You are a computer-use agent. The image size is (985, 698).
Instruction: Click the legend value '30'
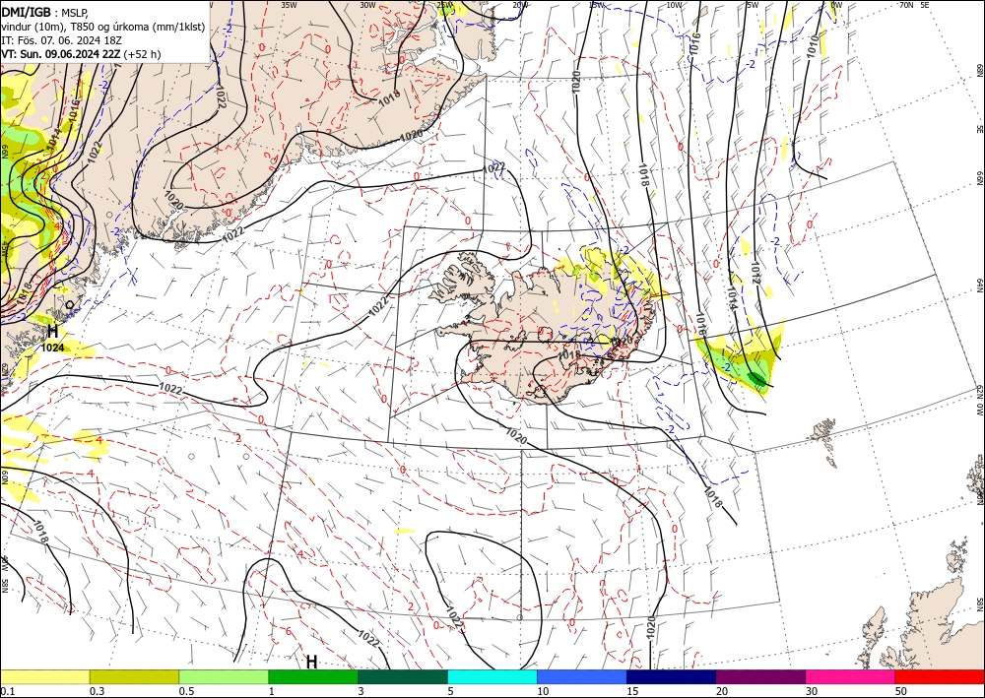[x=812, y=690]
